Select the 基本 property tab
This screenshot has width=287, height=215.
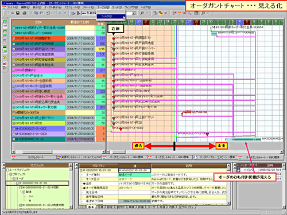point(91,207)
